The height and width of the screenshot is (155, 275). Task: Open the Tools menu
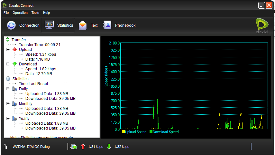[x=35, y=13]
